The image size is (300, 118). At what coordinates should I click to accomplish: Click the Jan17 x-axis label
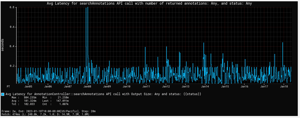pyautogui.click(x=264, y=86)
